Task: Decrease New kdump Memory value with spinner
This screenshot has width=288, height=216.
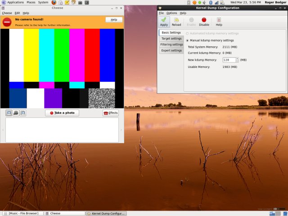Action: 237,61
